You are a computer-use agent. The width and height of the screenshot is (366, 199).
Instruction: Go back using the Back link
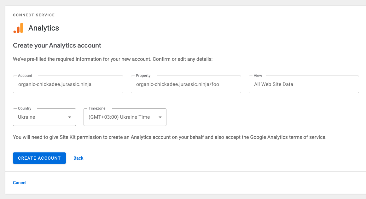(x=78, y=158)
